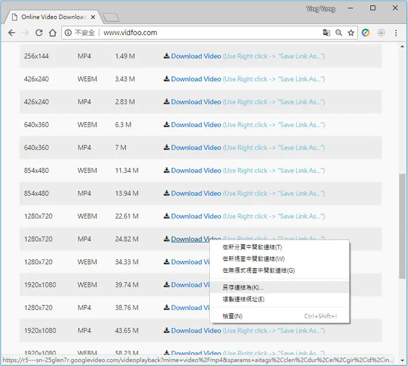Click Download Video link for 256x144 MP4
Image resolution: width=408 pixels, height=366 pixels.
tap(196, 56)
